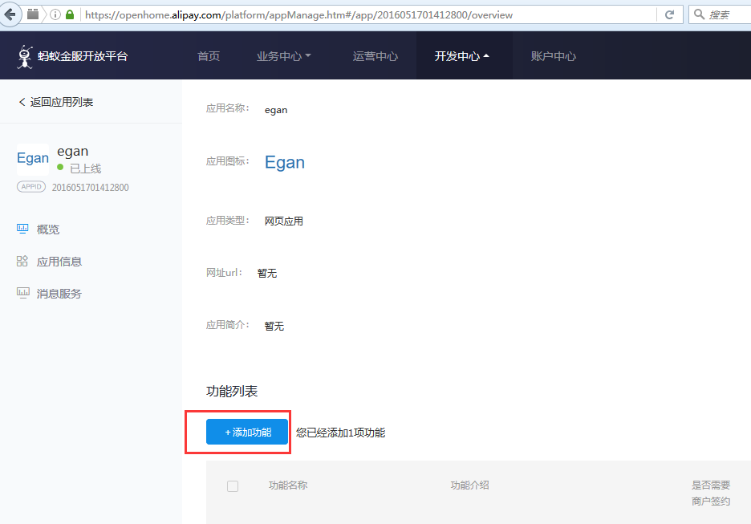Click the 是否需要商户签约 column header
Viewport: 751px width, 524px height.
point(711,494)
